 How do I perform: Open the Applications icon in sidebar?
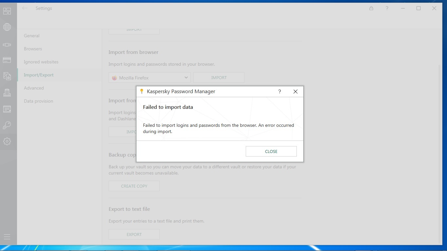[x=7, y=45]
